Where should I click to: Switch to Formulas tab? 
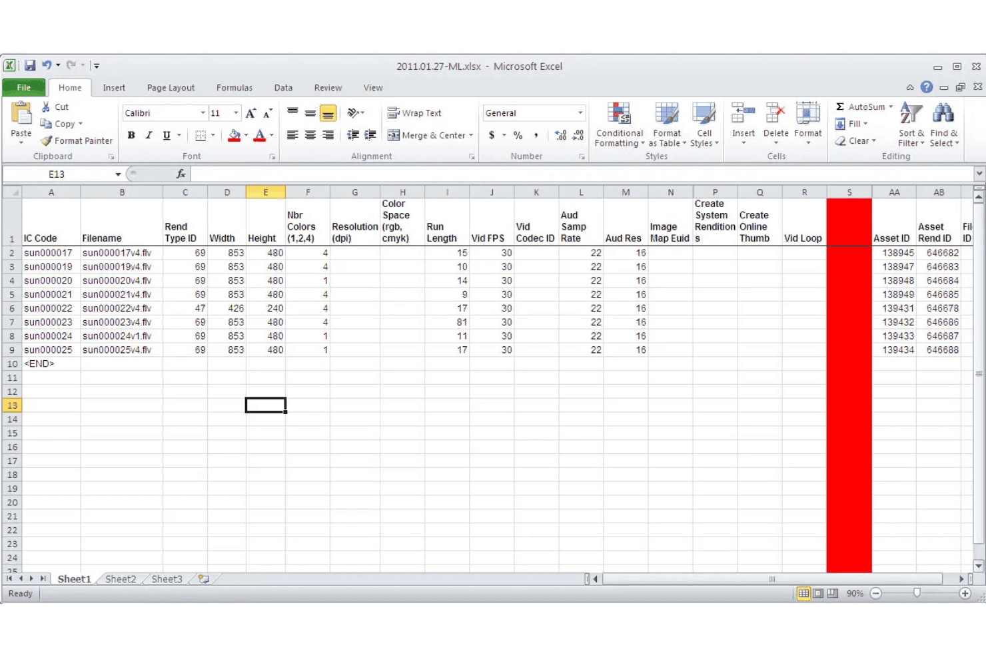235,87
